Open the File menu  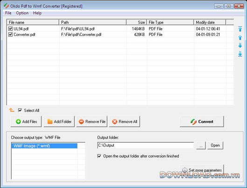coord(8,13)
